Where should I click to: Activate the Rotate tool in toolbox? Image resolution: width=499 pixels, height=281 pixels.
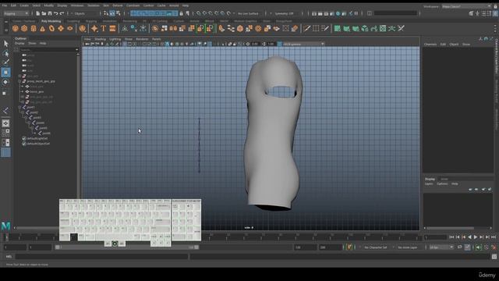[x=5, y=82]
